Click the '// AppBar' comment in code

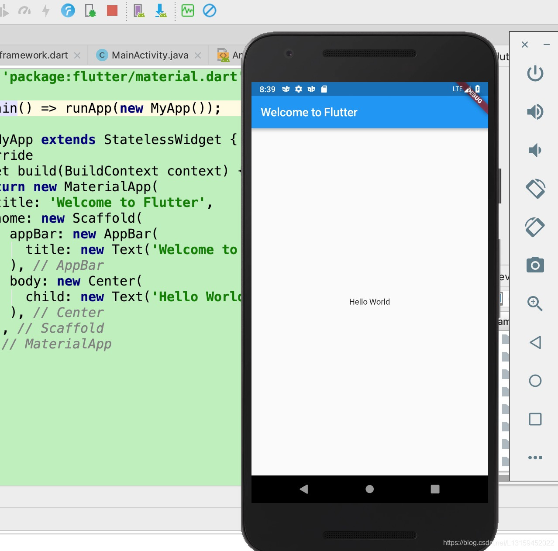pos(69,265)
